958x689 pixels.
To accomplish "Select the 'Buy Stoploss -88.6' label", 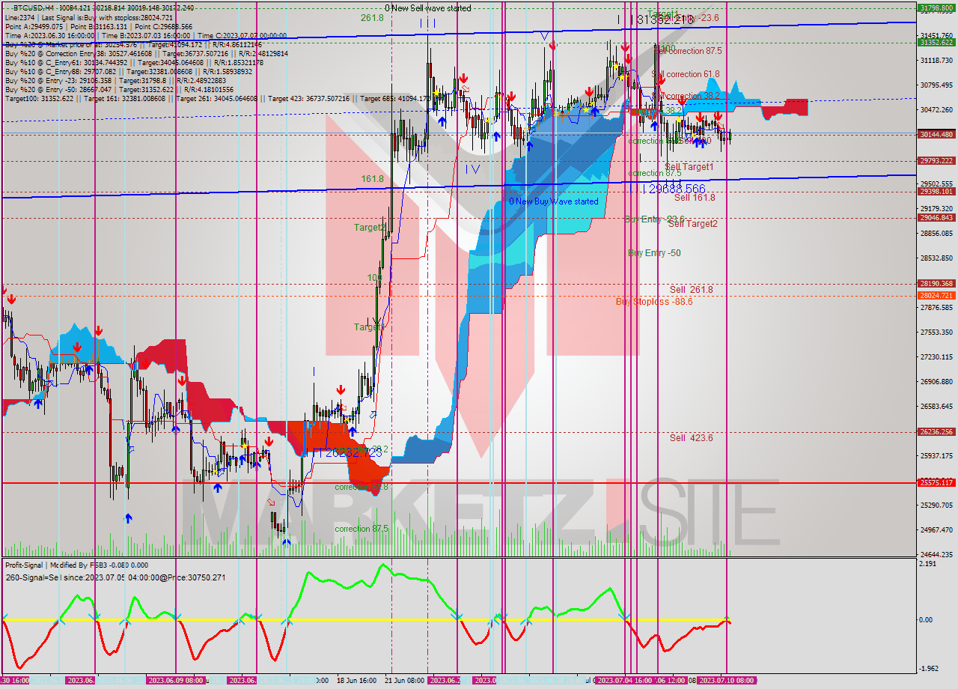I will [x=654, y=301].
